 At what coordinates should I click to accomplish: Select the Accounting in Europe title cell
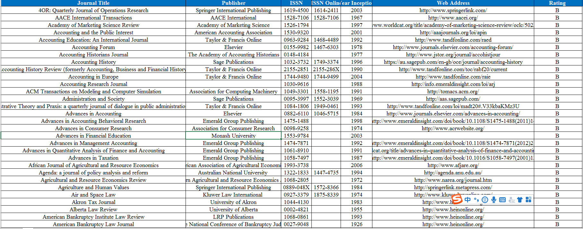93,77
